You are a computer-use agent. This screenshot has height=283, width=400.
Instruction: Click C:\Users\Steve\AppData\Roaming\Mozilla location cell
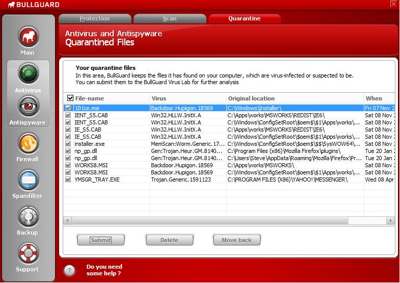click(295, 158)
